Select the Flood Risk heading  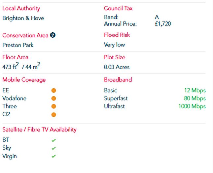tap(117, 35)
